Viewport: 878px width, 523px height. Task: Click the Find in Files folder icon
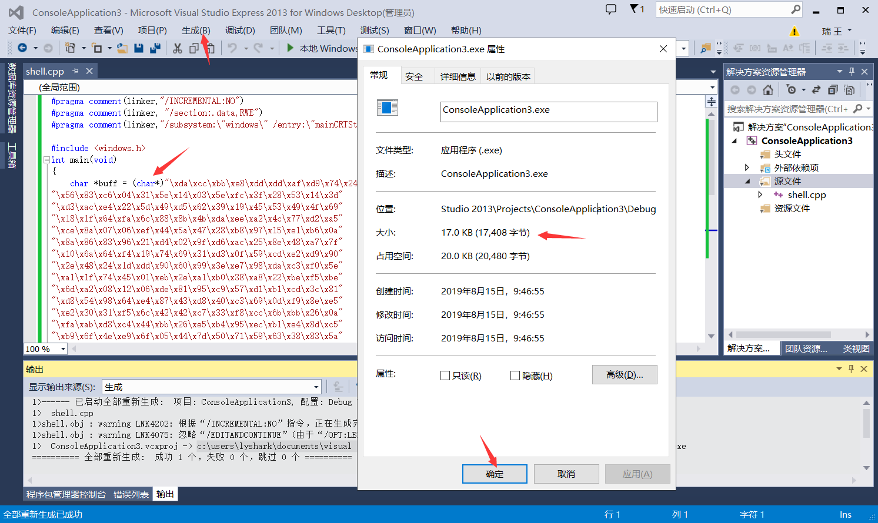pos(705,48)
